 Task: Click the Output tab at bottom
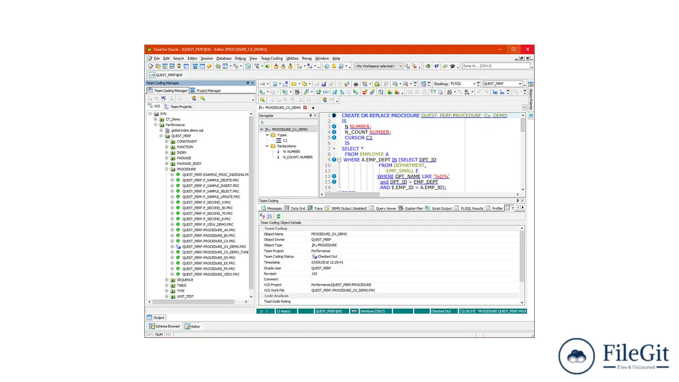point(156,318)
